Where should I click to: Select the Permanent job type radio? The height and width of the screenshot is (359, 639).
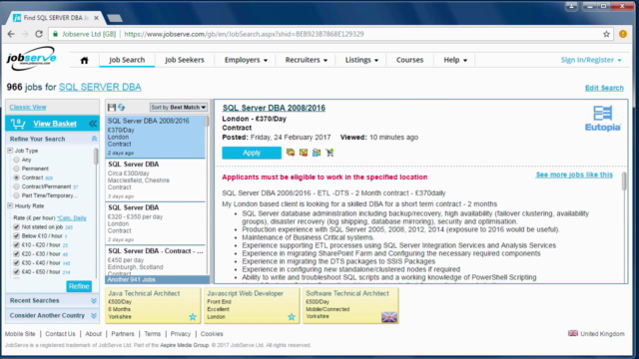click(x=16, y=169)
